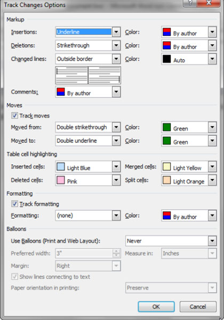This screenshot has height=320, width=224.
Task: Open the Formatting (none) dropdown
Action: 116,215
